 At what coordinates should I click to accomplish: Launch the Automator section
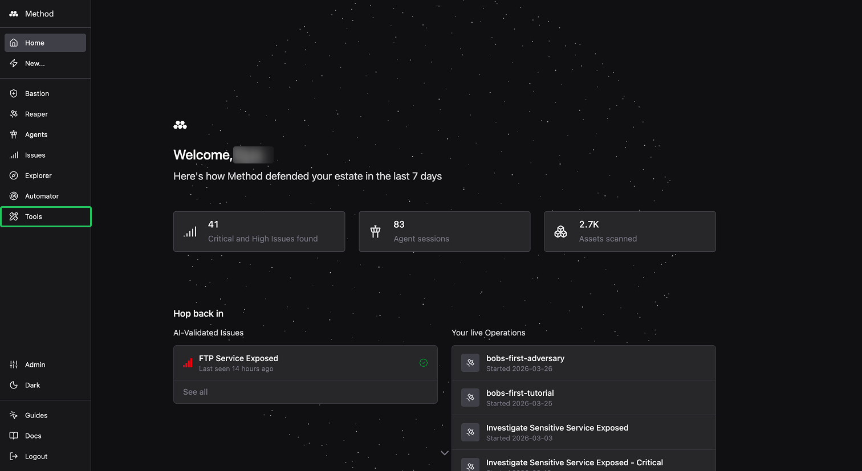pyautogui.click(x=41, y=196)
